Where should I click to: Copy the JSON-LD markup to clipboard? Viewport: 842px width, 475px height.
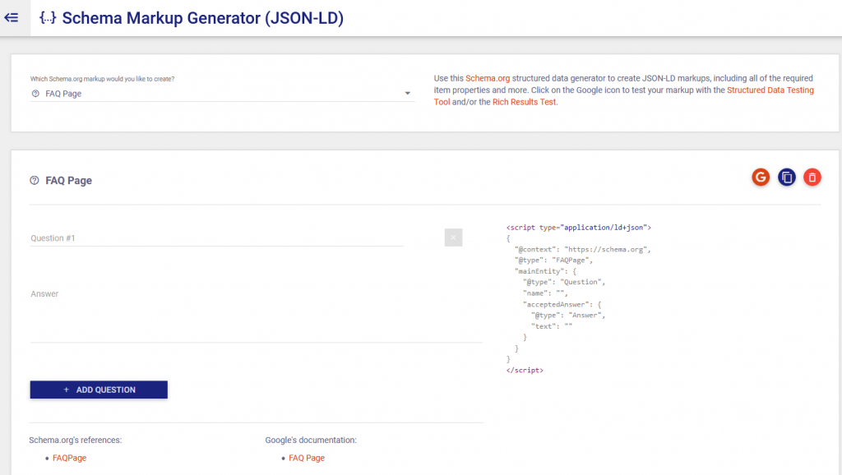coord(787,178)
